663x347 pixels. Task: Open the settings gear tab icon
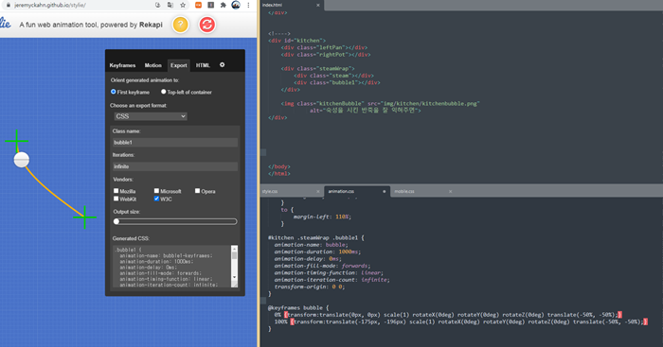pyautogui.click(x=222, y=65)
